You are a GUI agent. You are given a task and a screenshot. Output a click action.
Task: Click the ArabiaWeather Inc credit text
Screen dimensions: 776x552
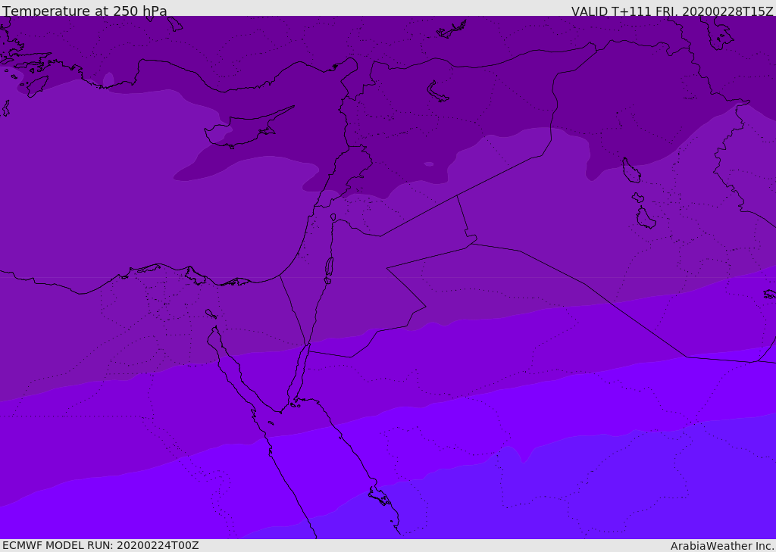722,546
